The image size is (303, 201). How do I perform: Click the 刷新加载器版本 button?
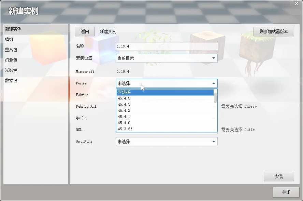pyautogui.click(x=274, y=31)
